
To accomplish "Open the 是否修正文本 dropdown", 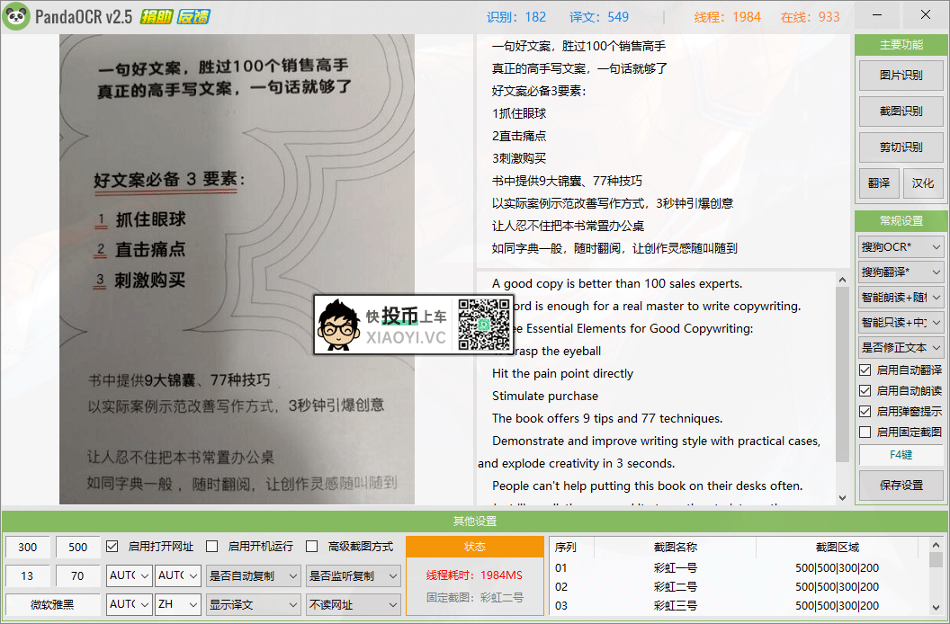I will pos(901,348).
